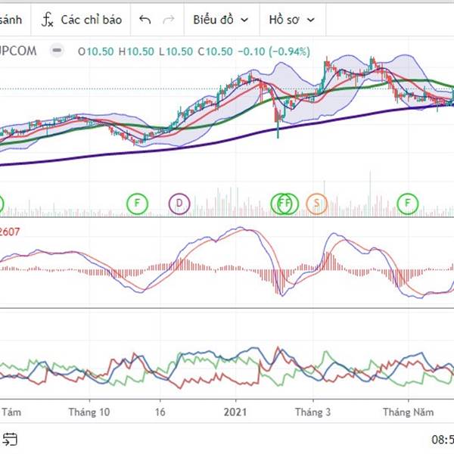
Task: Click the Tháng Năm time axis label
Action: tap(409, 412)
